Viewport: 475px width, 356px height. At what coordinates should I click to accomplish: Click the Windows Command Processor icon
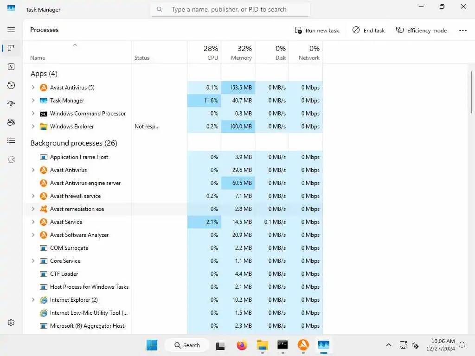44,114
